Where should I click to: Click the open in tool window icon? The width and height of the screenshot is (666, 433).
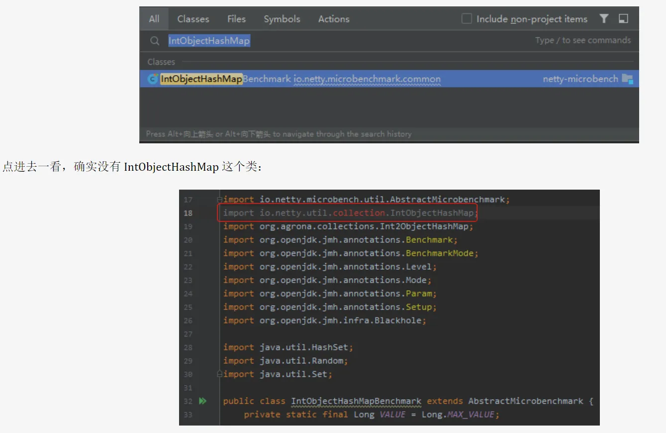(x=624, y=19)
